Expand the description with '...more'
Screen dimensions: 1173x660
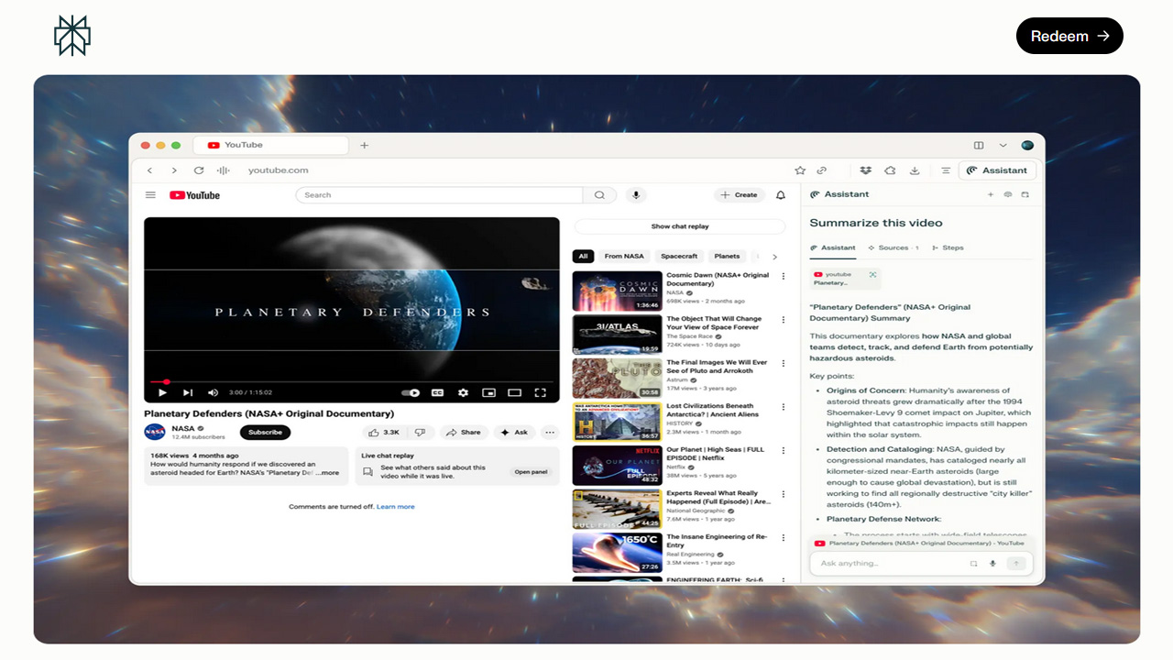(x=328, y=473)
